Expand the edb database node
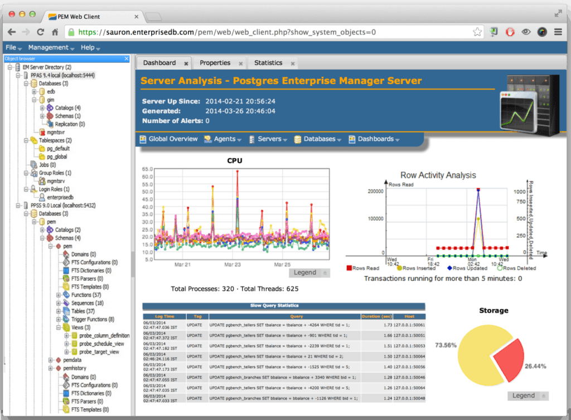Viewport: 571px width, 420px height. point(34,91)
